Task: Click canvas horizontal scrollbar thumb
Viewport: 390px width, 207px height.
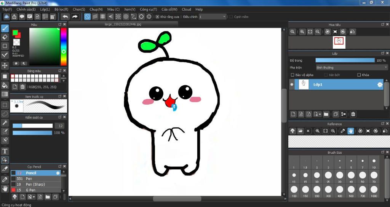Action: click(x=177, y=199)
